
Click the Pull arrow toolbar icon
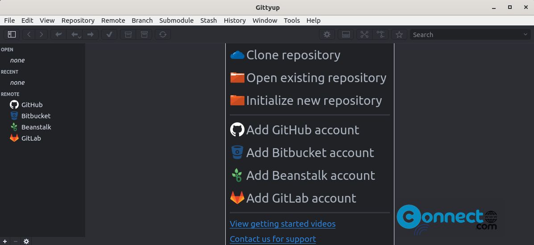[x=75, y=34]
